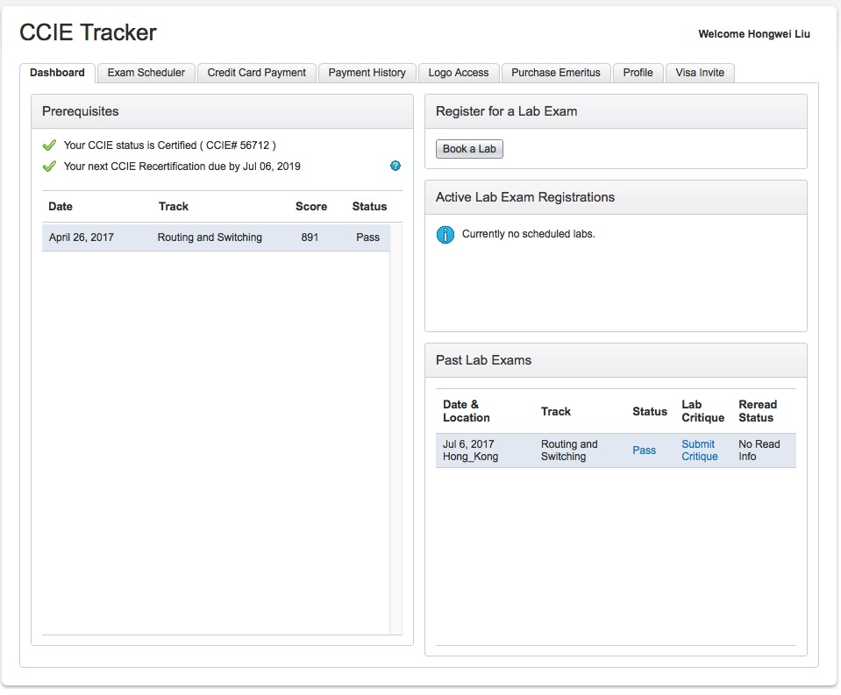Screen dimensions: 841x695
Task: Click the Active Lab Exam Registrations heading
Action: pyautogui.click(x=525, y=197)
